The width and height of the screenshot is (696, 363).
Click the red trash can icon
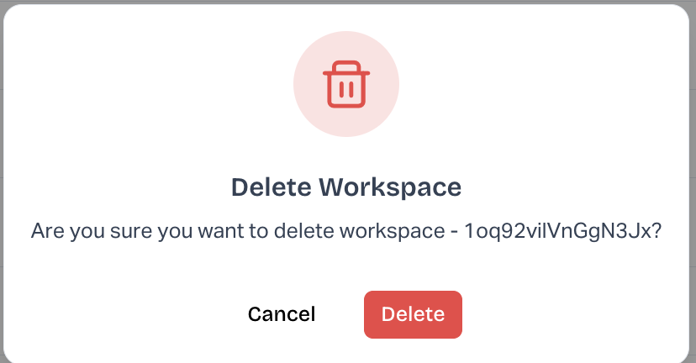[x=345, y=84]
